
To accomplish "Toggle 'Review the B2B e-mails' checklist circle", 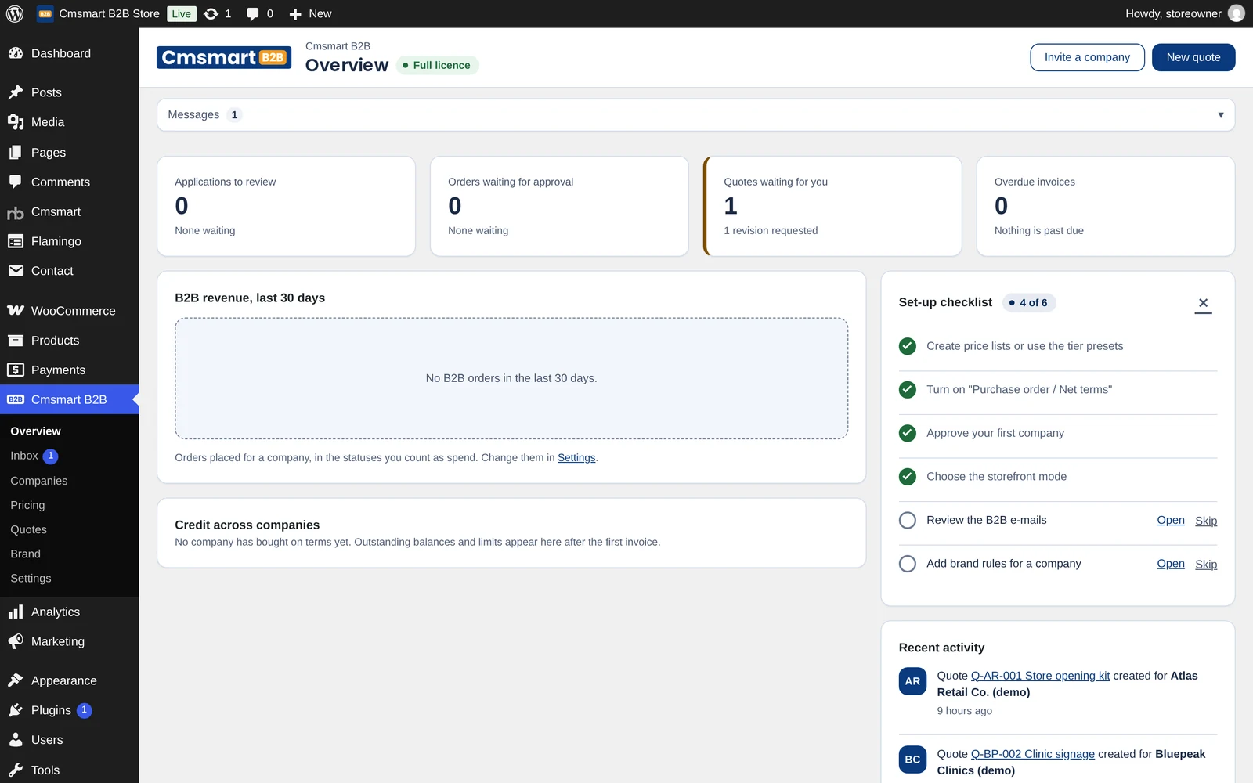I will tap(908, 520).
